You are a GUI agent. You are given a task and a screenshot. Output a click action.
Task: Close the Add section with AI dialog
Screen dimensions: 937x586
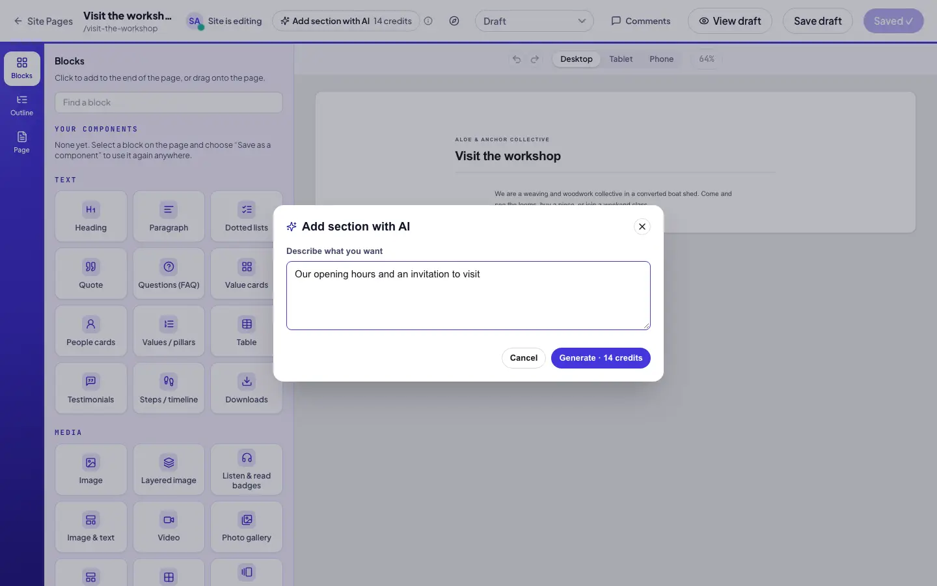pos(642,227)
